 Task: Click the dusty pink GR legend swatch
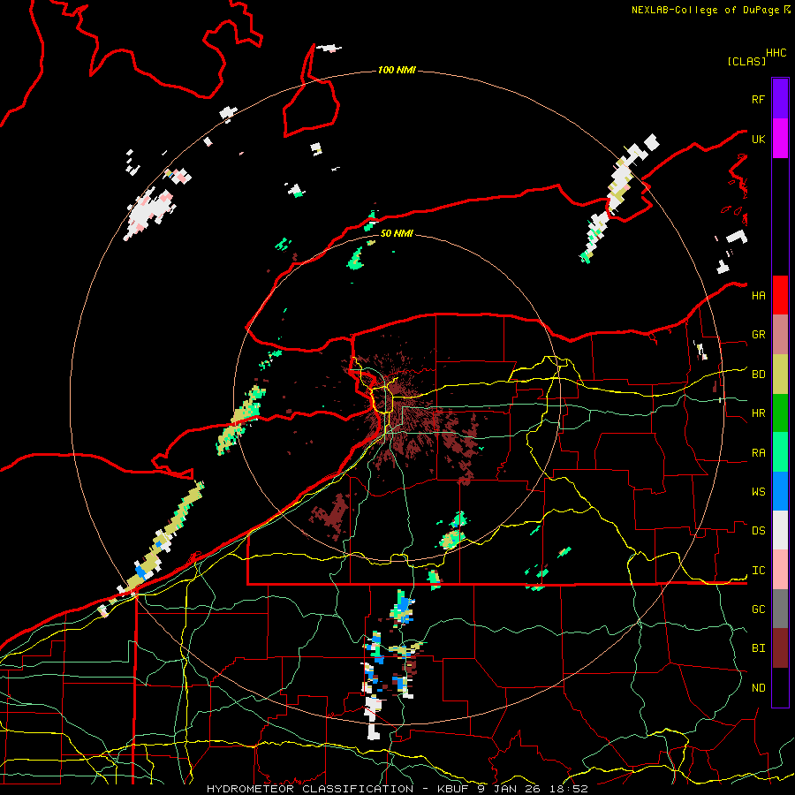point(780,335)
